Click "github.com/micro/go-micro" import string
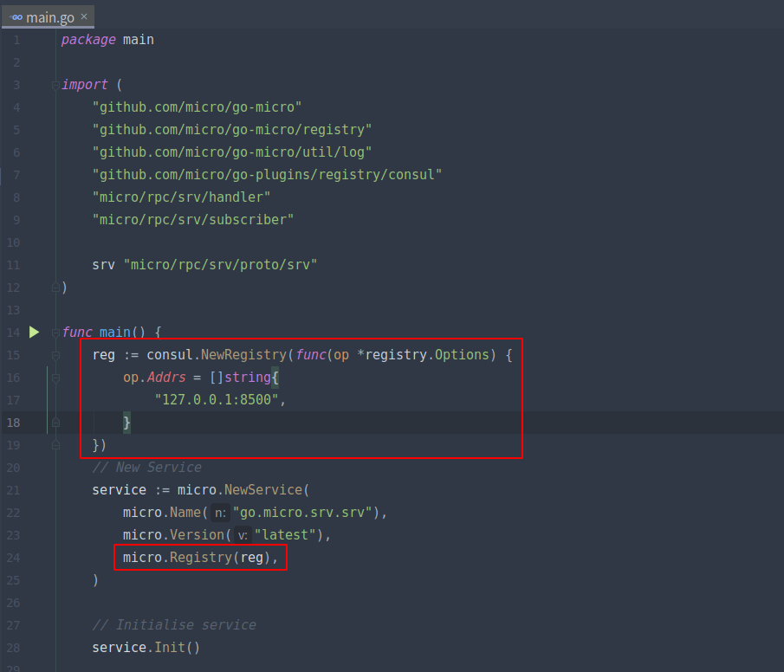The image size is (784, 672). 197,107
